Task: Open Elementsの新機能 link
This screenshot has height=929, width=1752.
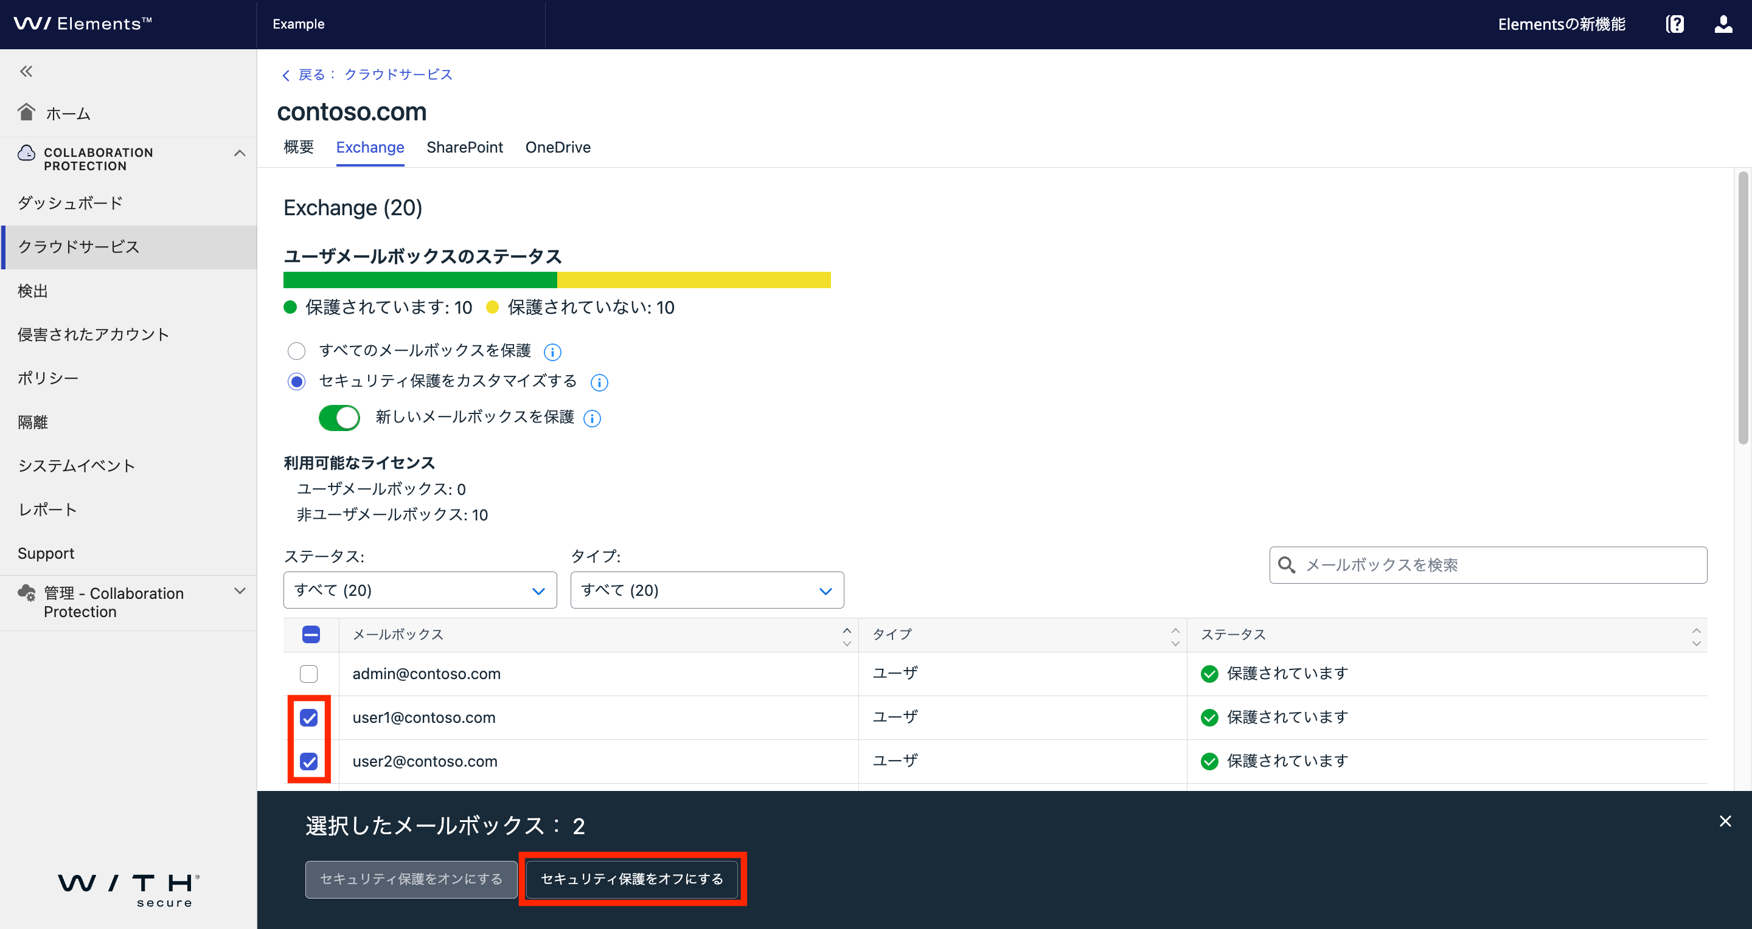Action: 1562,24
